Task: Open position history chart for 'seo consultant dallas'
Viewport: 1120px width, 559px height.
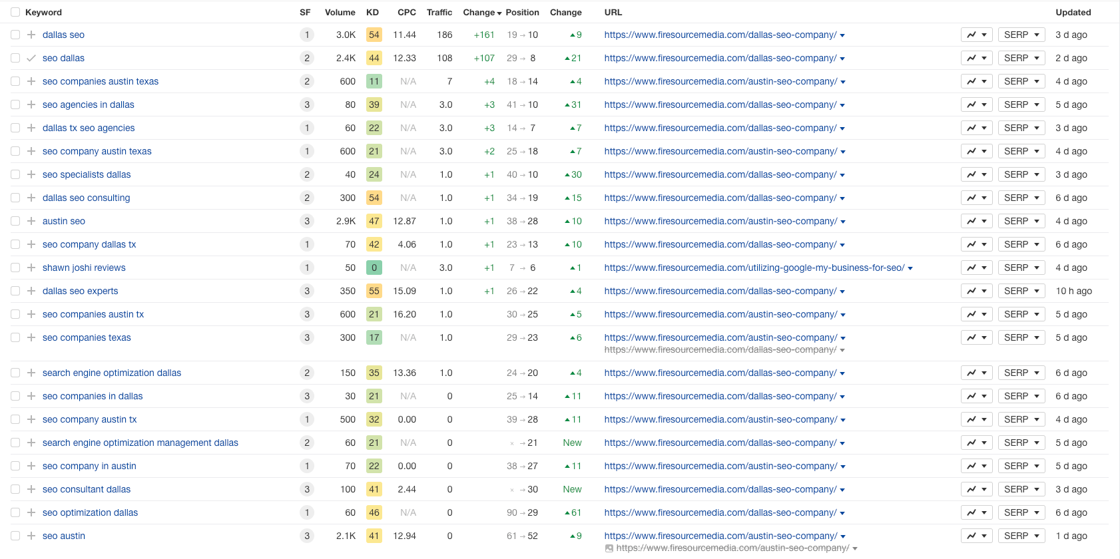Action: 977,489
